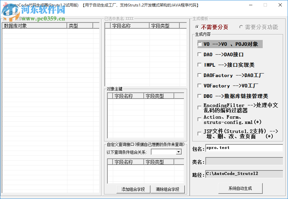Enable the VO -->VO、POJO对象 checkbox
This screenshot has height=199, width=288.
click(199, 44)
